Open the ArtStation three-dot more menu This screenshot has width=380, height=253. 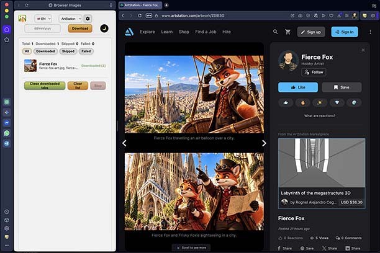tap(370, 32)
